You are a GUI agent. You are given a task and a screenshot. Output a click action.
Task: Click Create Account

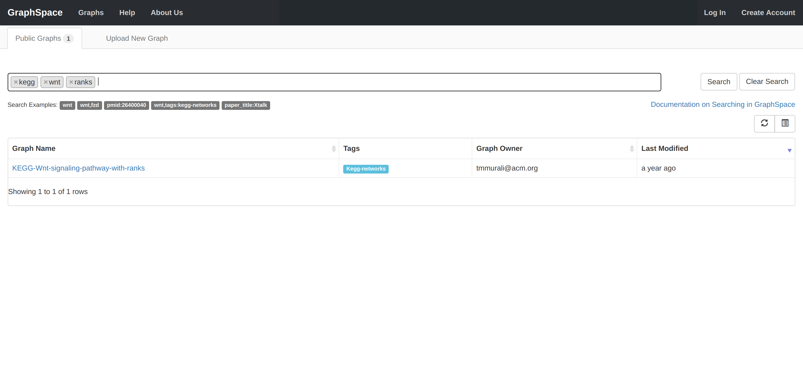click(x=768, y=13)
